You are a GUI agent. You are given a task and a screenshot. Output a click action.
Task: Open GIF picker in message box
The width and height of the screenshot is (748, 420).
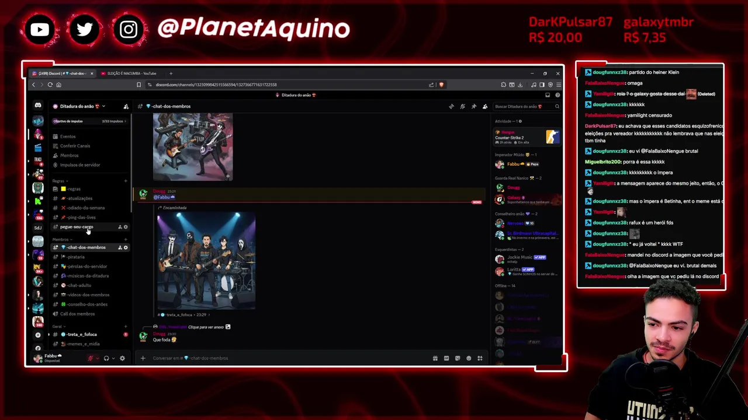coord(446,358)
